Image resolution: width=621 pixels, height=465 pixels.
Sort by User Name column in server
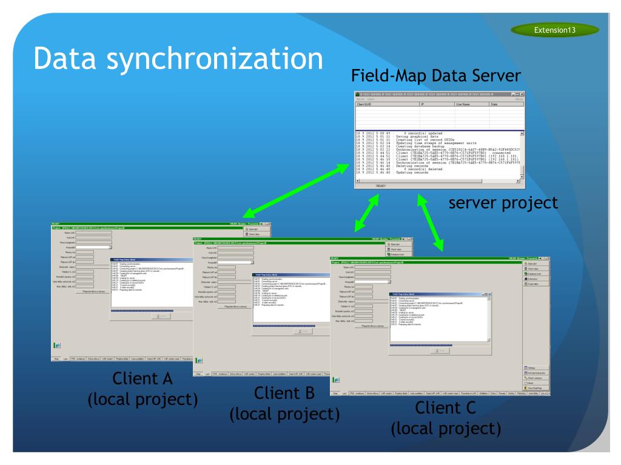pos(472,104)
